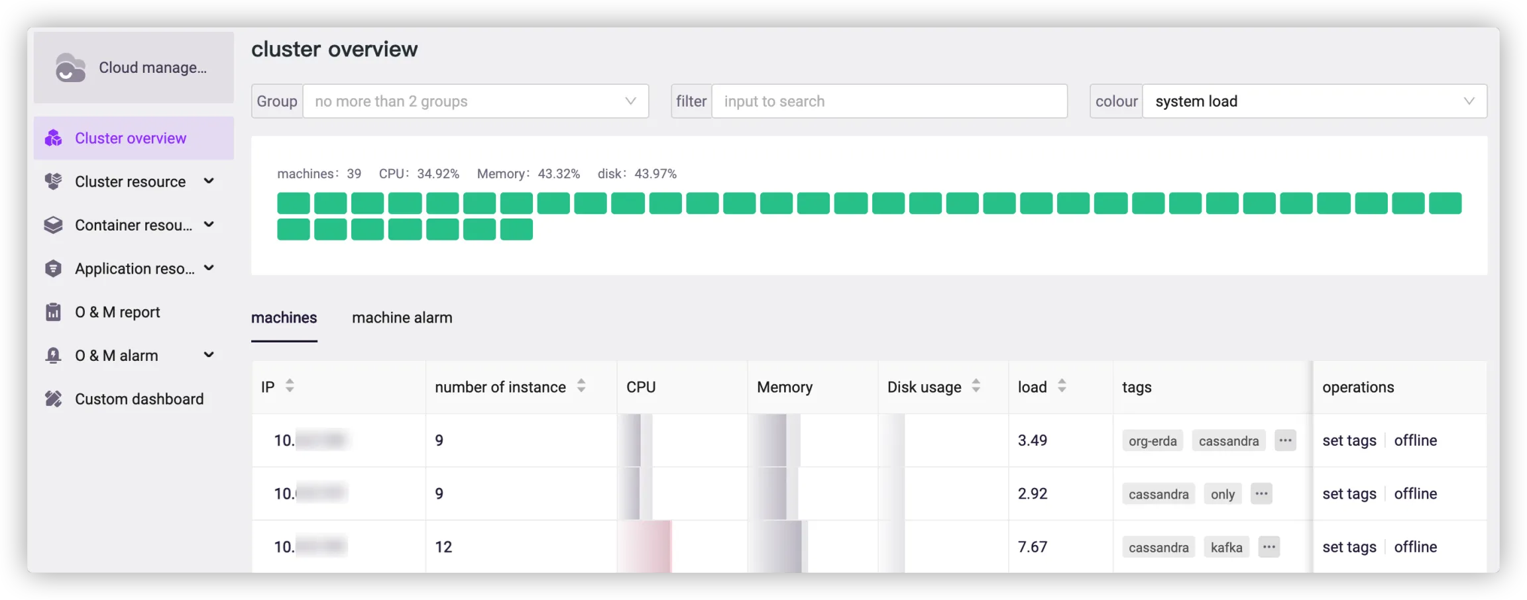This screenshot has width=1527, height=600.
Task: Focus the filter search input field
Action: pyautogui.click(x=889, y=101)
